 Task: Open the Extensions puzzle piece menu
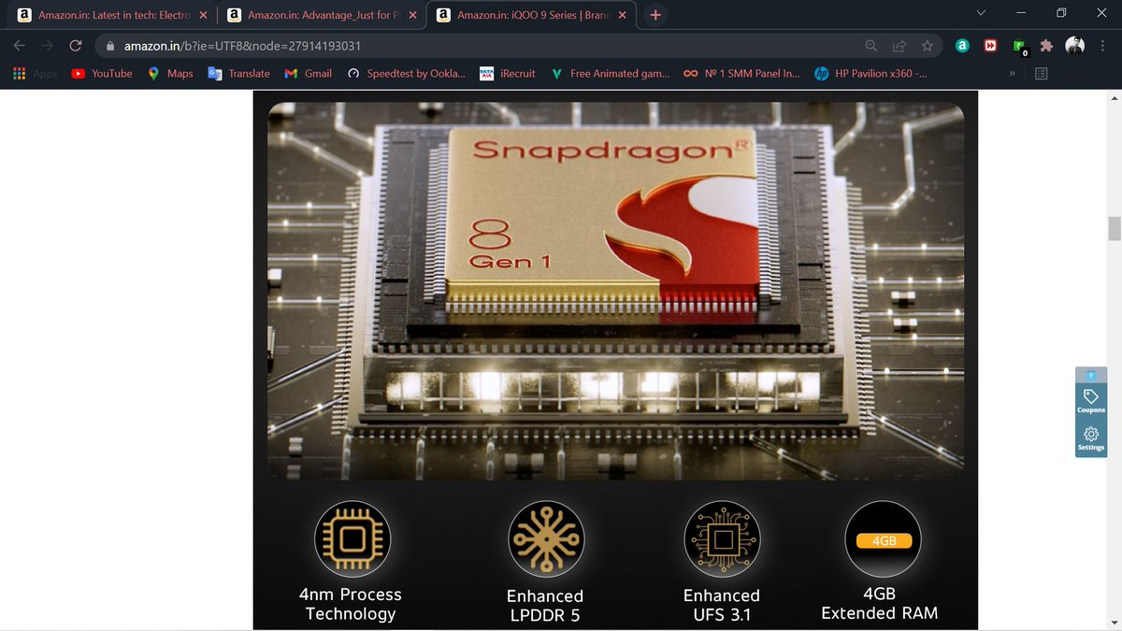[1047, 45]
